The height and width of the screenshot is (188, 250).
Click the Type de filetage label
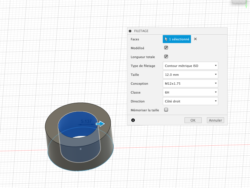point(143,66)
